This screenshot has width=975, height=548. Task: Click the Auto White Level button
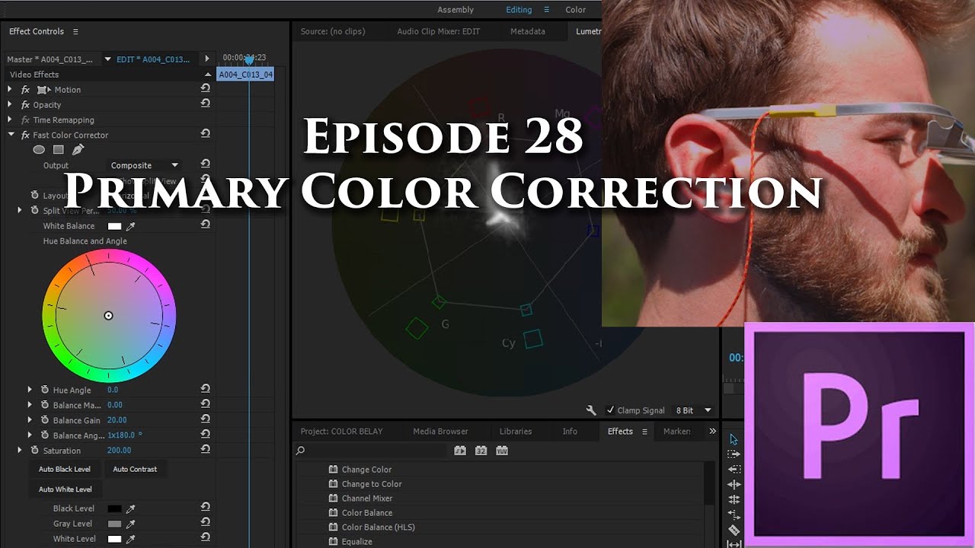point(66,489)
